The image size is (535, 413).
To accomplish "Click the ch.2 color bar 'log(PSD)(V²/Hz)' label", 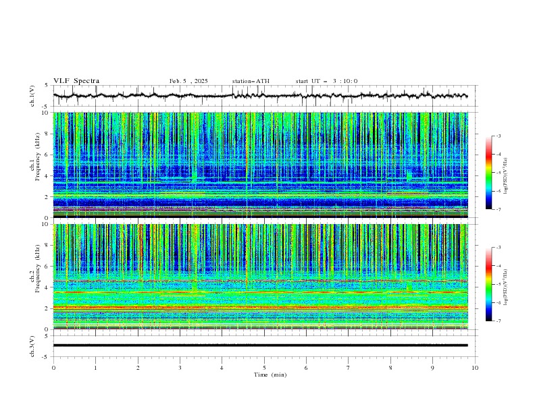I will (x=506, y=287).
